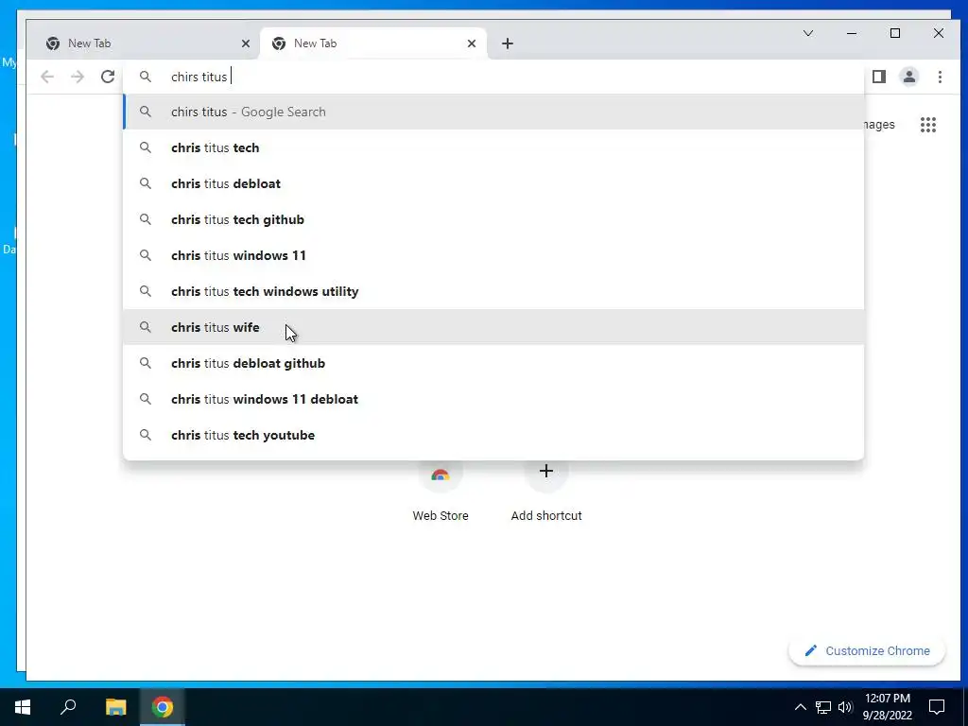Open Customize Chrome button

tap(867, 650)
